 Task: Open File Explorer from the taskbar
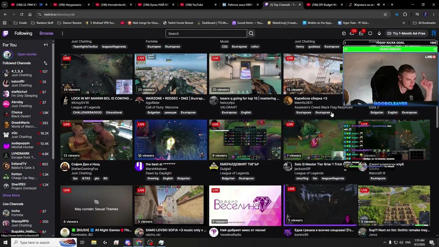(x=94, y=243)
